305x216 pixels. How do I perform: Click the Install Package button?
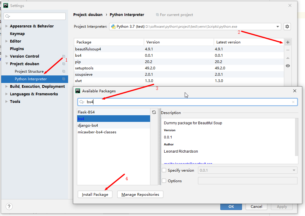coord(95,194)
